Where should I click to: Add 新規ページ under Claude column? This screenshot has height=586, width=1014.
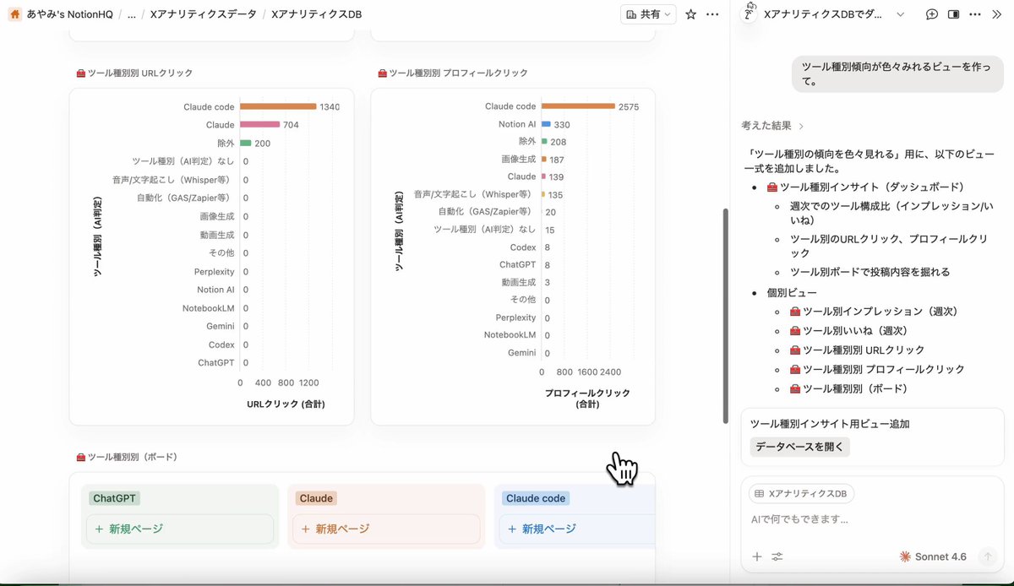[386, 529]
